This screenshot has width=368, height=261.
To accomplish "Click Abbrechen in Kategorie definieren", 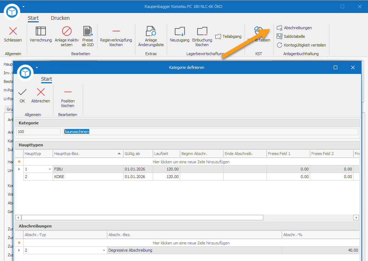I will pyautogui.click(x=40, y=96).
